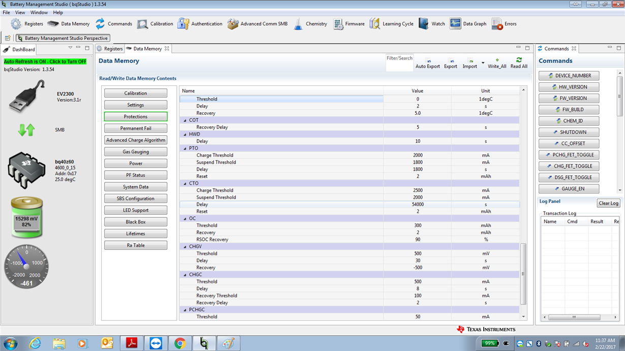
Task: Click the Import data memory icon
Action: click(471, 61)
